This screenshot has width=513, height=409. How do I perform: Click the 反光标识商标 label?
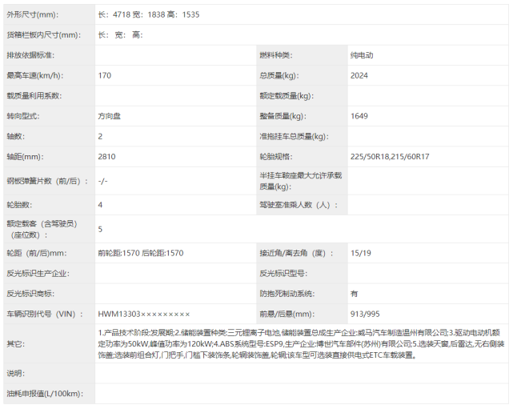tap(30, 294)
